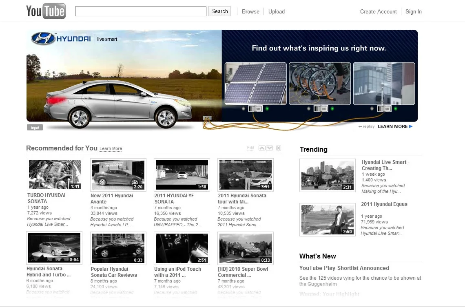
Task: Click the Hyundai logo in the banner
Action: click(x=61, y=38)
